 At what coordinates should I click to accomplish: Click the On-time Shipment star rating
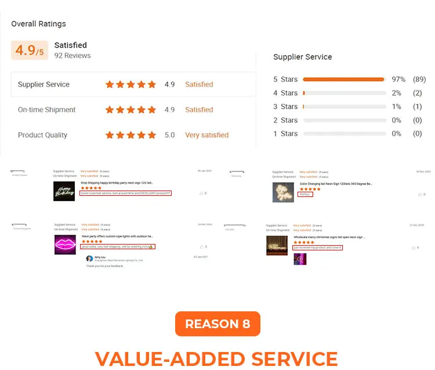pyautogui.click(x=130, y=110)
